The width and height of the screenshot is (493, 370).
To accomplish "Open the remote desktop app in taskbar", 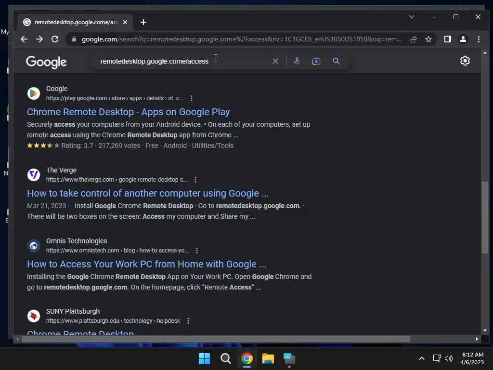I will tap(289, 358).
